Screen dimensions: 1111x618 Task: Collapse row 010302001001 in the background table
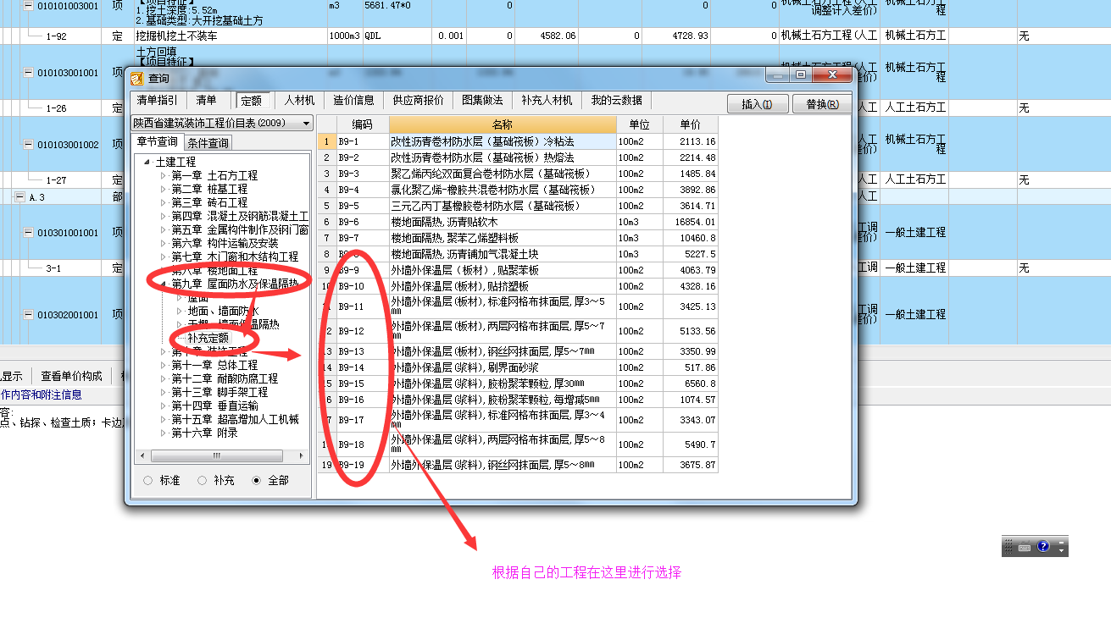pyautogui.click(x=28, y=315)
